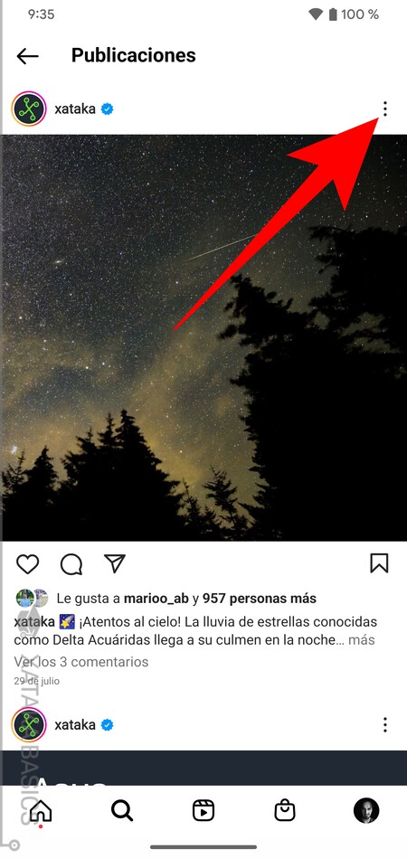Viewport: 407px width, 859px height.
Task: Open the xataka profile avatar on first post
Action: (x=28, y=109)
